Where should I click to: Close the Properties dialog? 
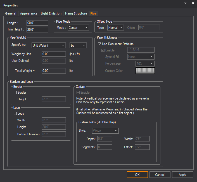point(193,3)
